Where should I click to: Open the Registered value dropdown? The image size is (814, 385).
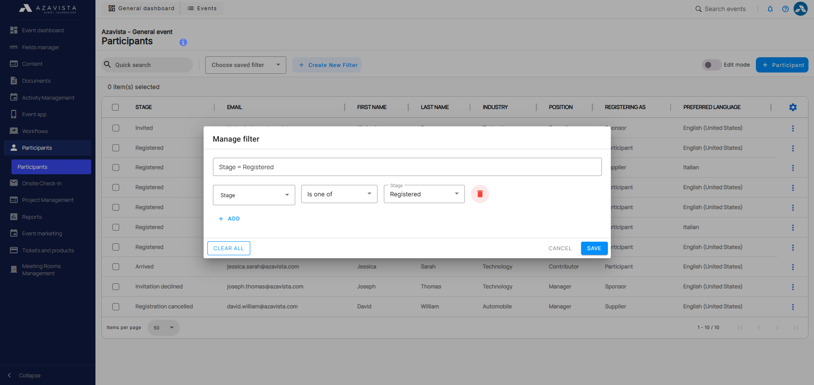coord(424,194)
